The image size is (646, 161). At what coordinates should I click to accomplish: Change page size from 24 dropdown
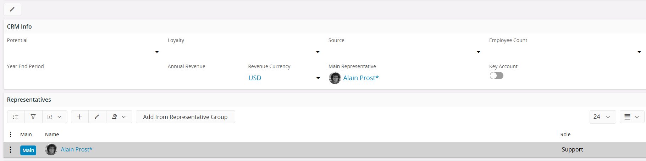[603, 117]
